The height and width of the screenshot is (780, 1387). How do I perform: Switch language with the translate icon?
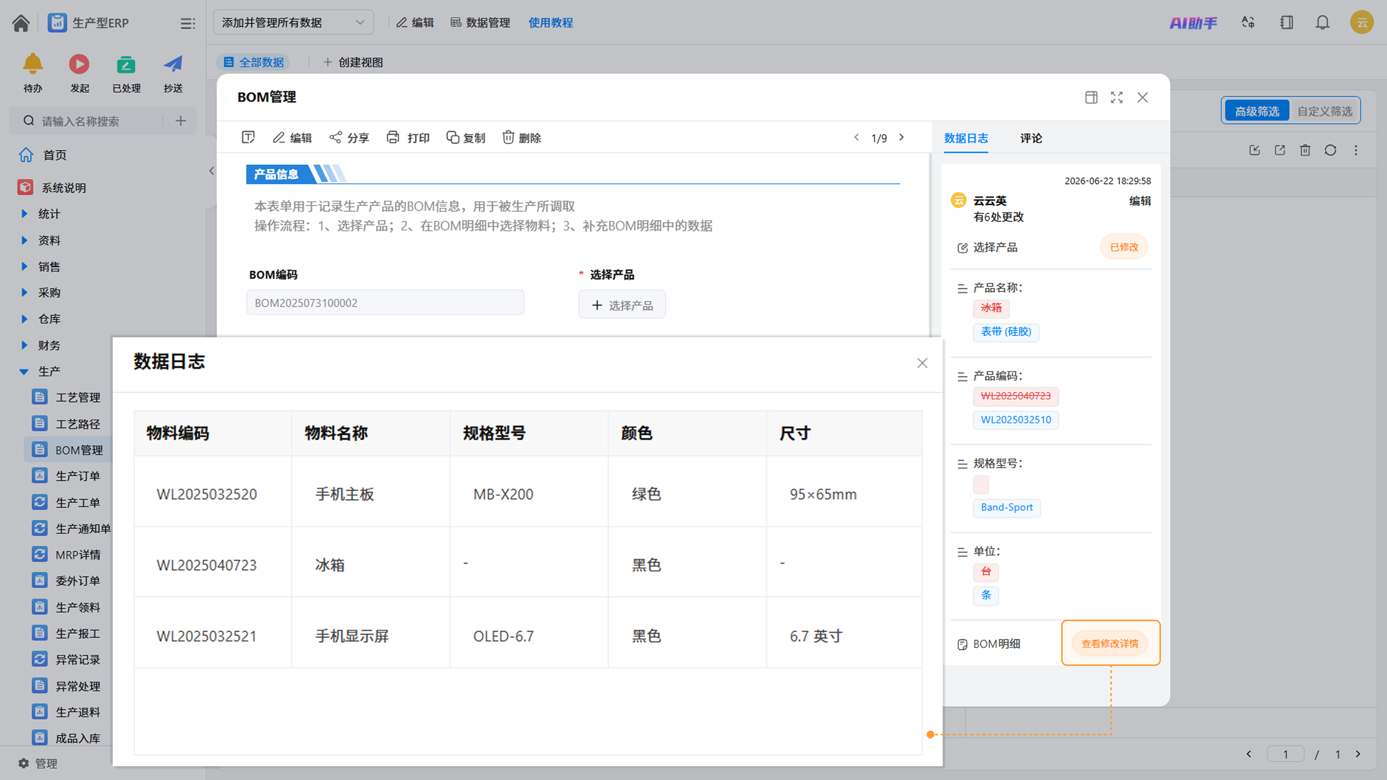(1248, 23)
